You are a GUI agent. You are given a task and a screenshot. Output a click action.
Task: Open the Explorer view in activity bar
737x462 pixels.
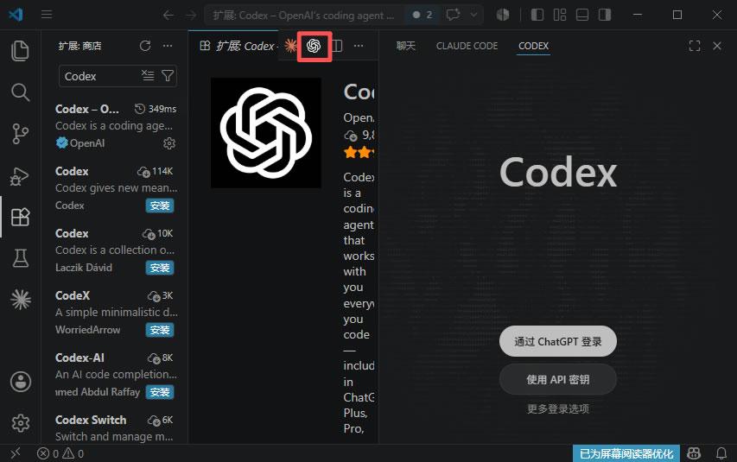[20, 51]
